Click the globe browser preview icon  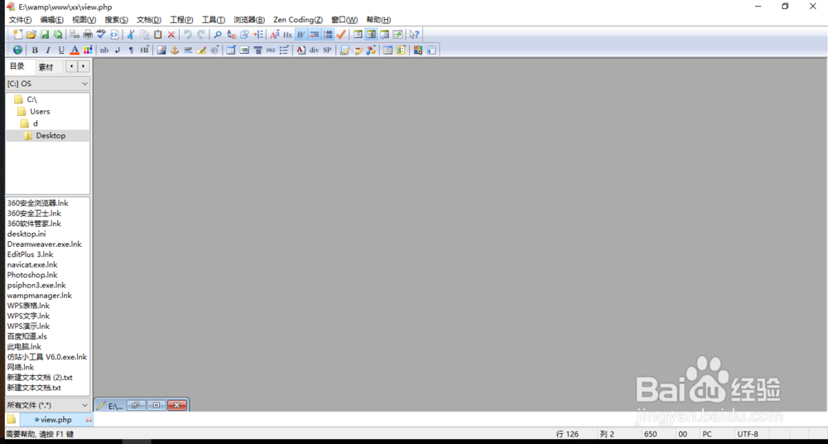(18, 51)
